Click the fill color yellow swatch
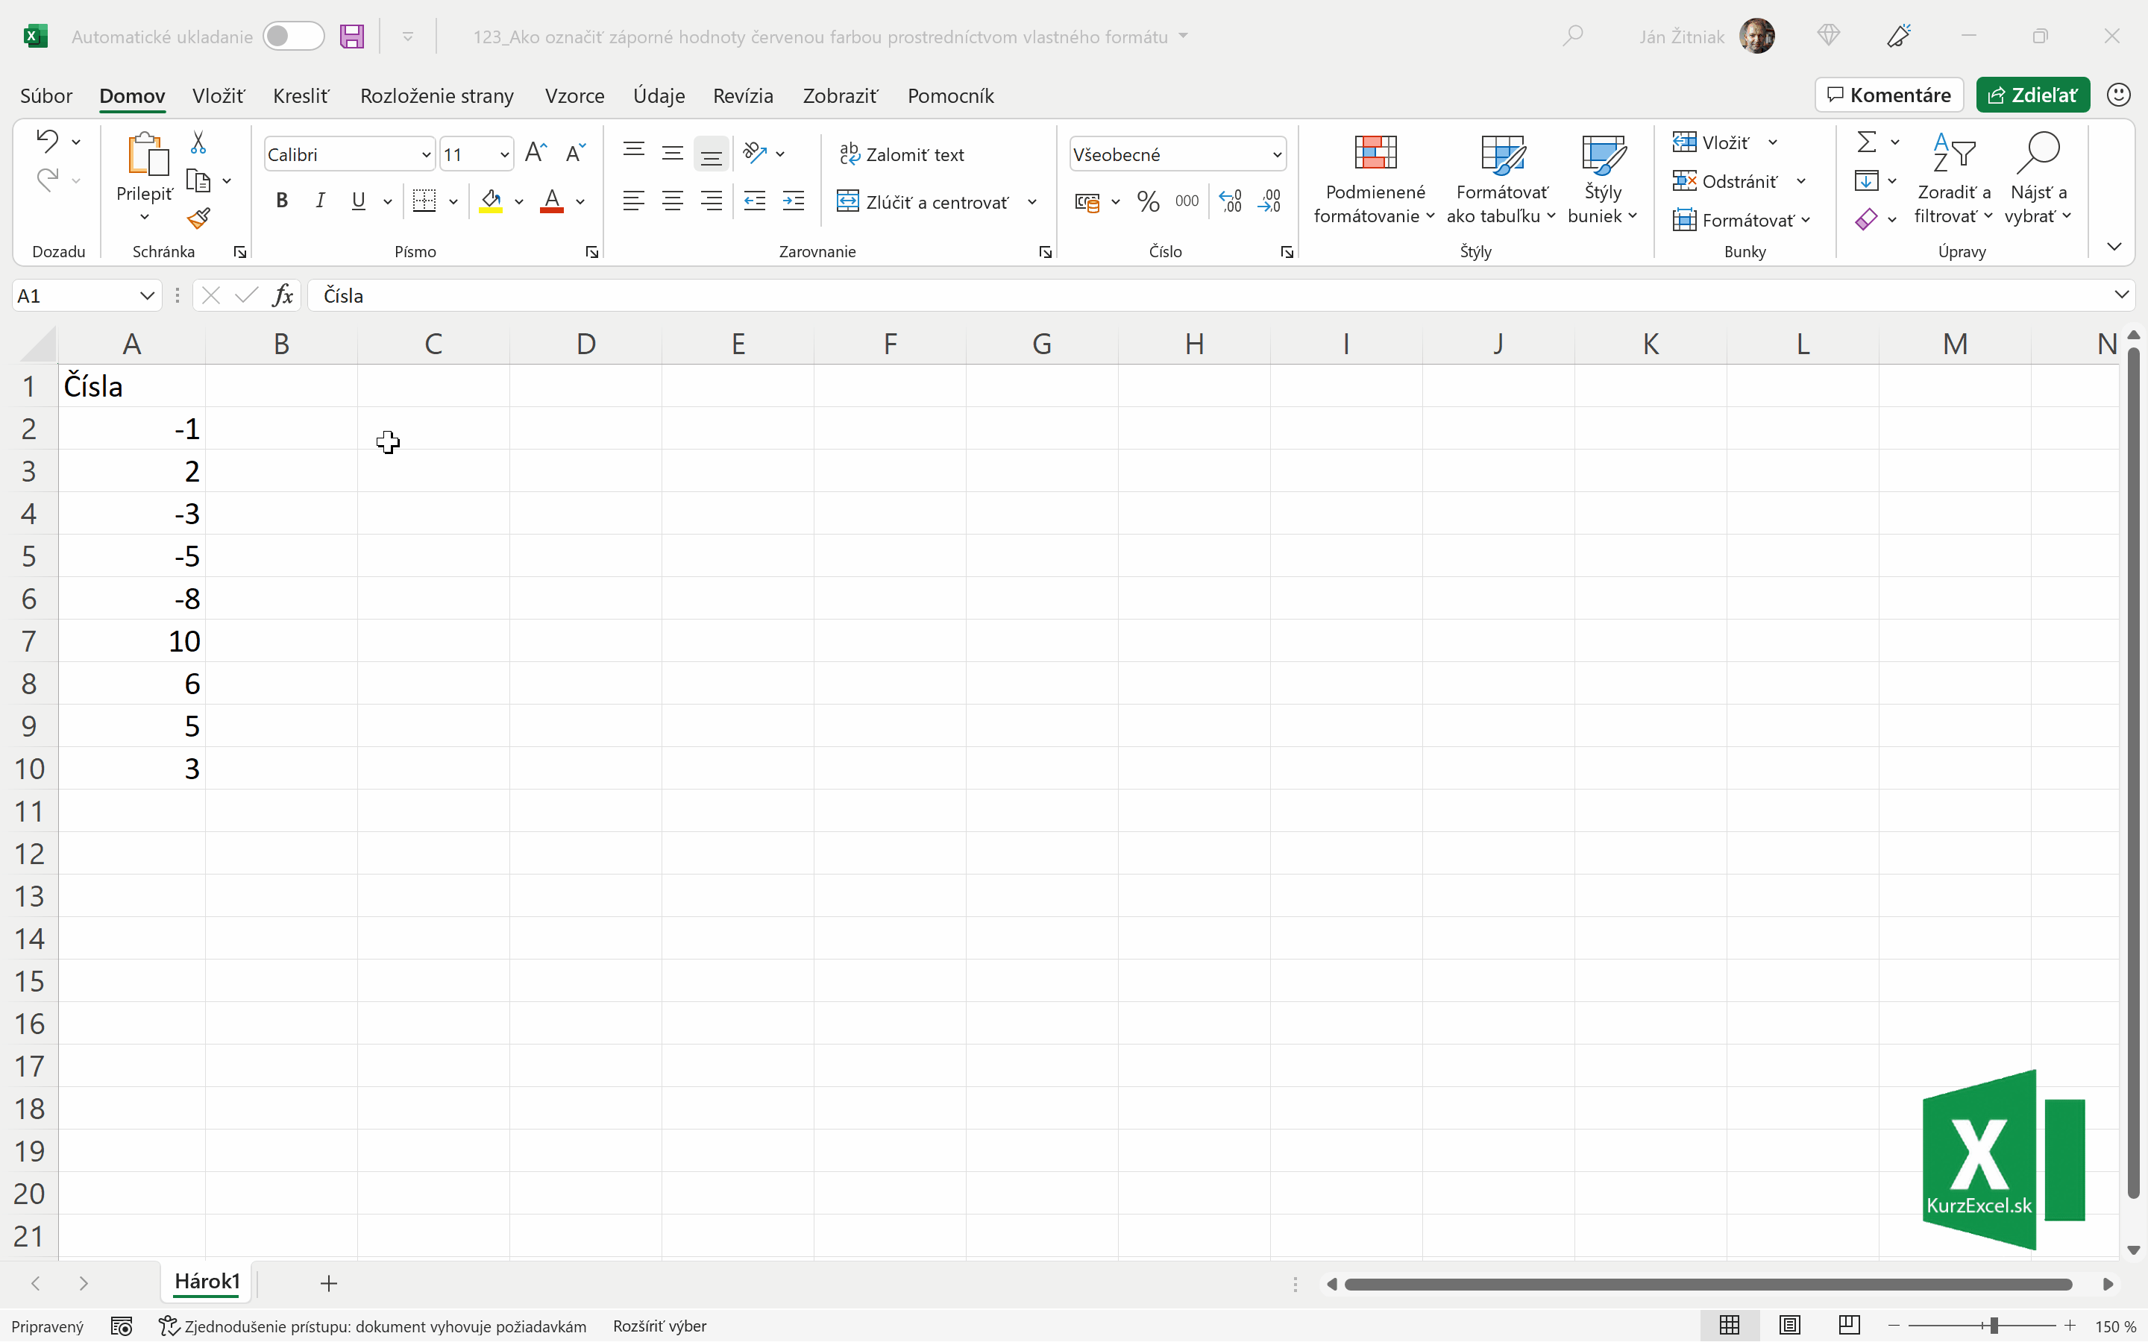 point(491,201)
